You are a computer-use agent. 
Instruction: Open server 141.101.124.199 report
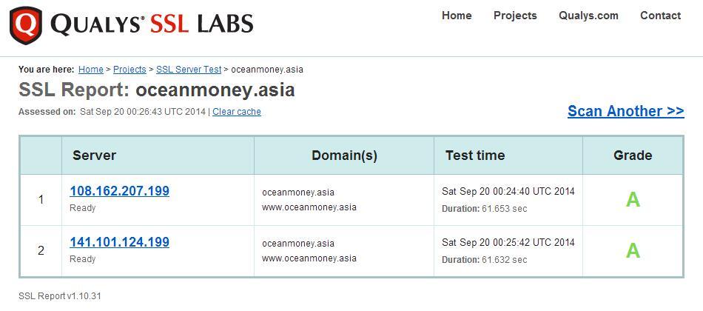click(119, 242)
